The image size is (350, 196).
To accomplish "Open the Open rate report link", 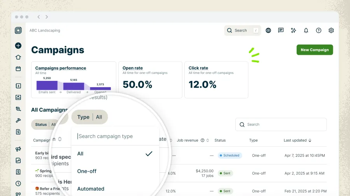I will [133, 68].
